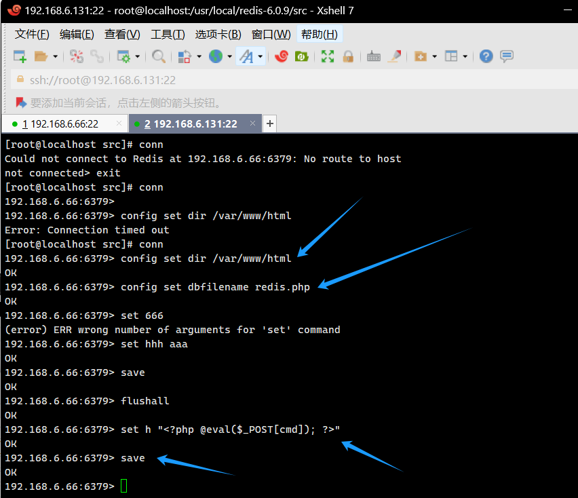The width and height of the screenshot is (578, 498).
Task: Launch Xshell red swirl icon in toolbar
Action: coord(282,56)
